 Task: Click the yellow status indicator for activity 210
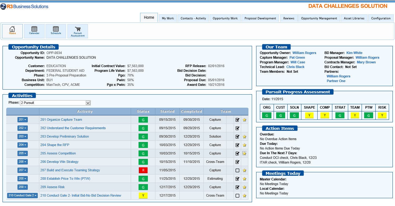click(143, 195)
